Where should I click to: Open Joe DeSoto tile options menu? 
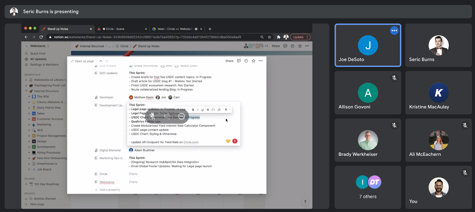point(394,31)
